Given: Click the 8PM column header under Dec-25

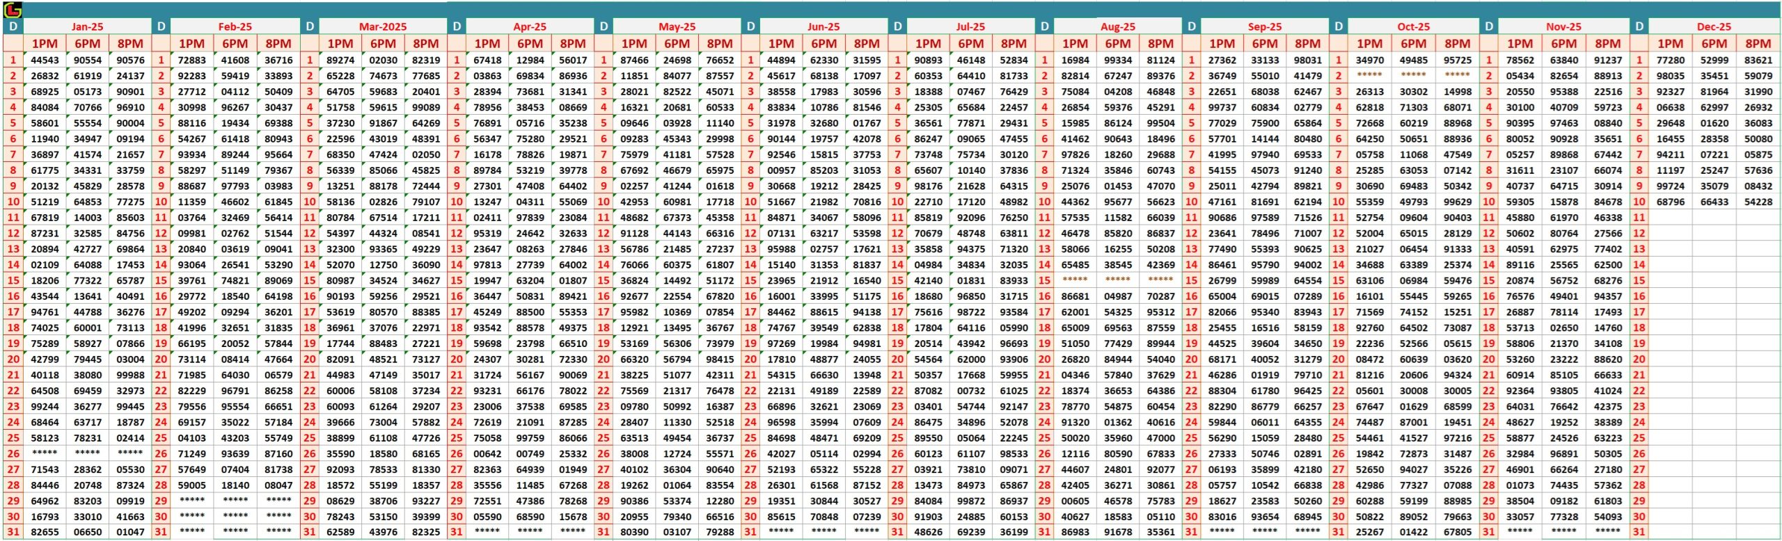Looking at the screenshot, I should click(x=1758, y=43).
